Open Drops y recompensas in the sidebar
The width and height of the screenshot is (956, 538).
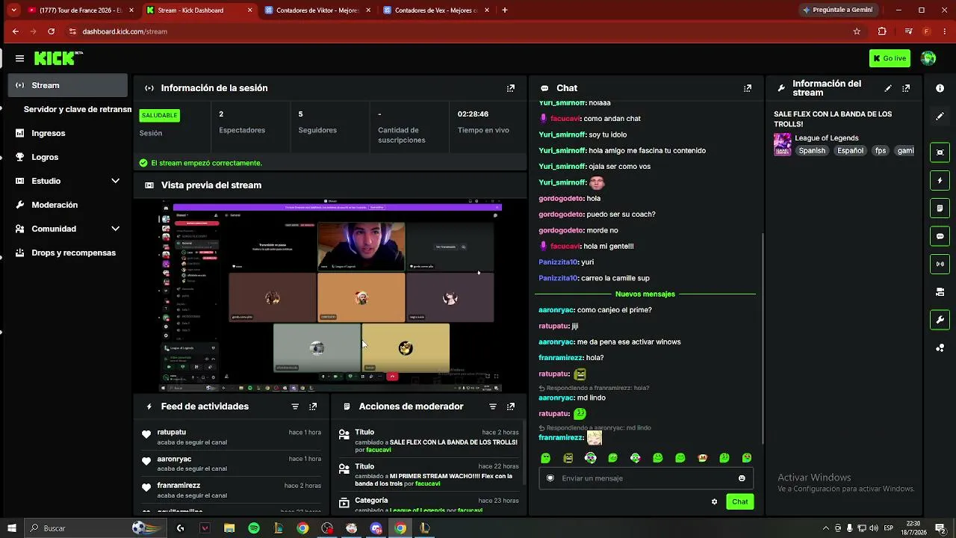pos(68,253)
